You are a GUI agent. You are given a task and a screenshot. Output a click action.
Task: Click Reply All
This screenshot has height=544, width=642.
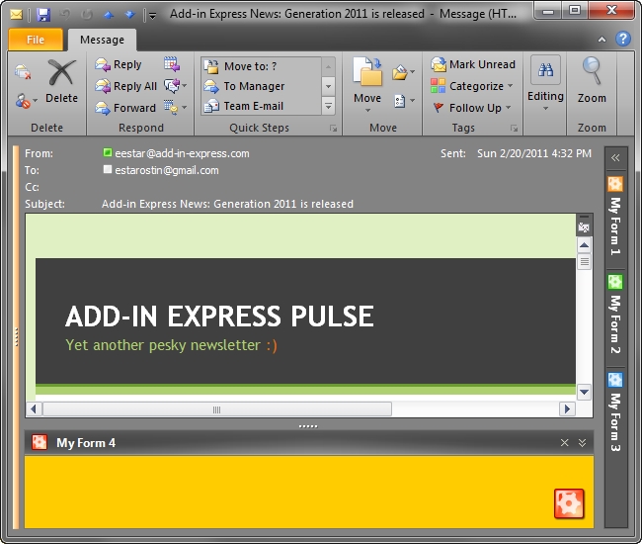[x=125, y=86]
